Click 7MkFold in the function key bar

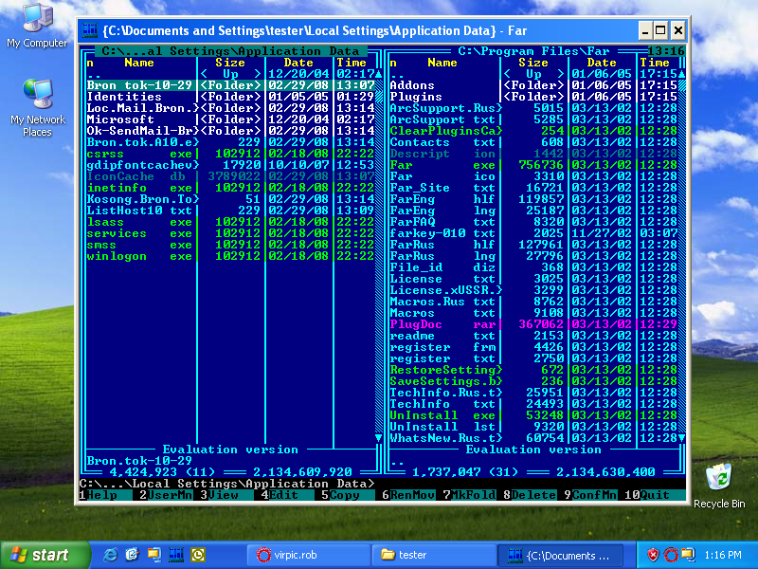click(x=469, y=495)
